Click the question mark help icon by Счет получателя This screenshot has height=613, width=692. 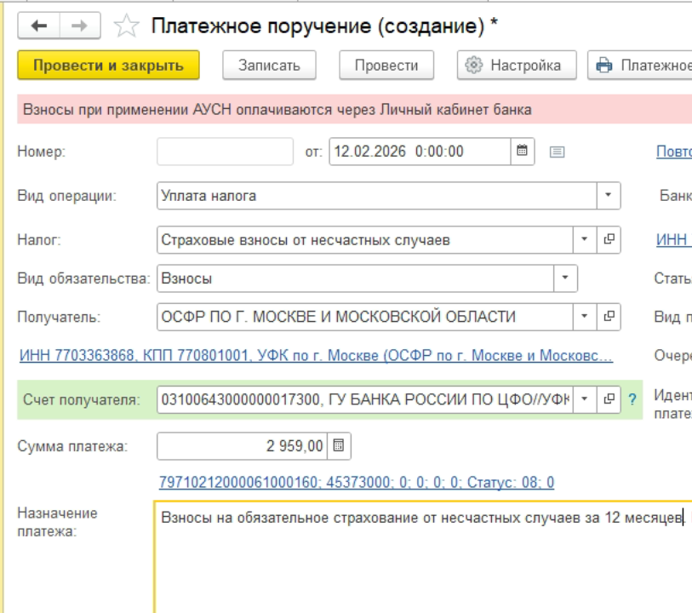(x=632, y=399)
